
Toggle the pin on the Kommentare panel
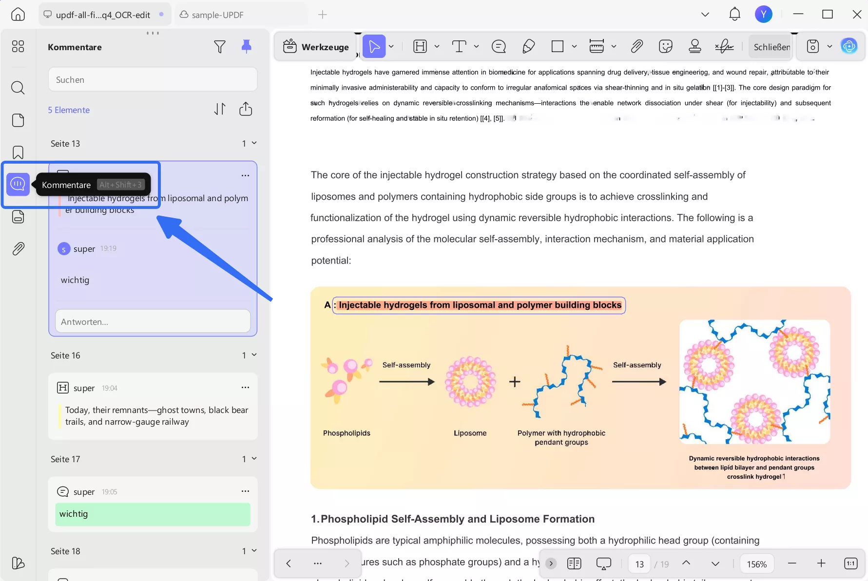[x=247, y=47]
